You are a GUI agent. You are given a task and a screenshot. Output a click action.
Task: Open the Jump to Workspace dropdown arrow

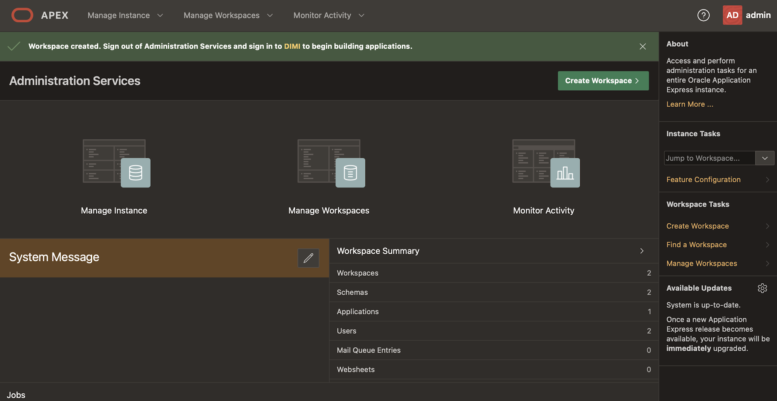click(x=765, y=158)
